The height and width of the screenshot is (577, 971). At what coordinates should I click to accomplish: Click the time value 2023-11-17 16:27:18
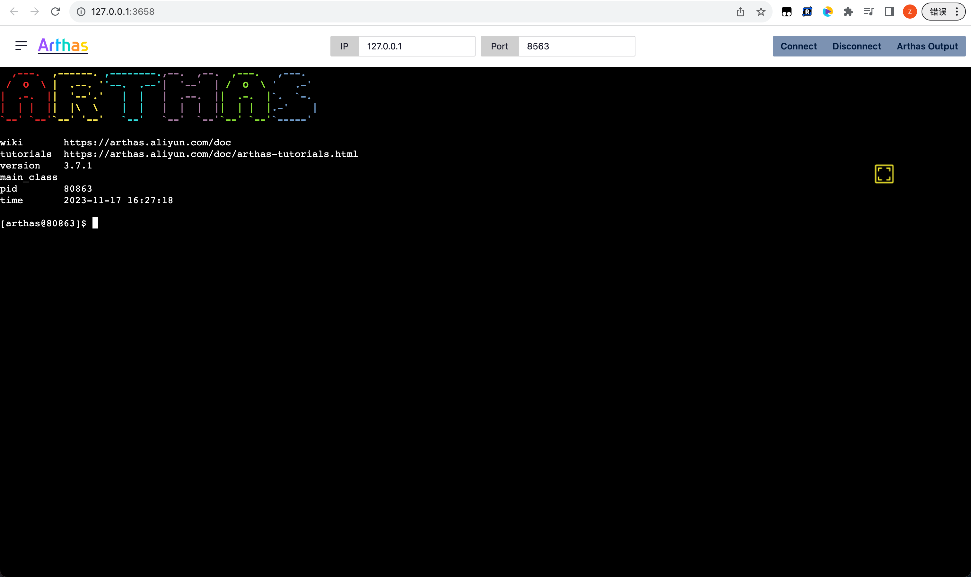coord(118,200)
